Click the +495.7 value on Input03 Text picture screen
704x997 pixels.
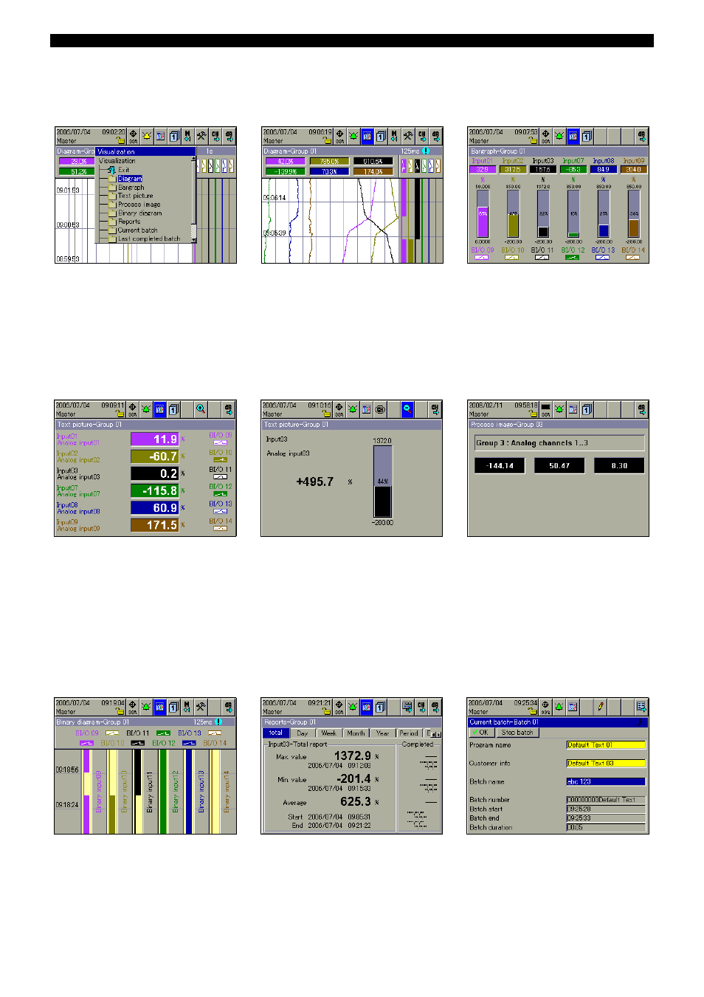click(315, 482)
